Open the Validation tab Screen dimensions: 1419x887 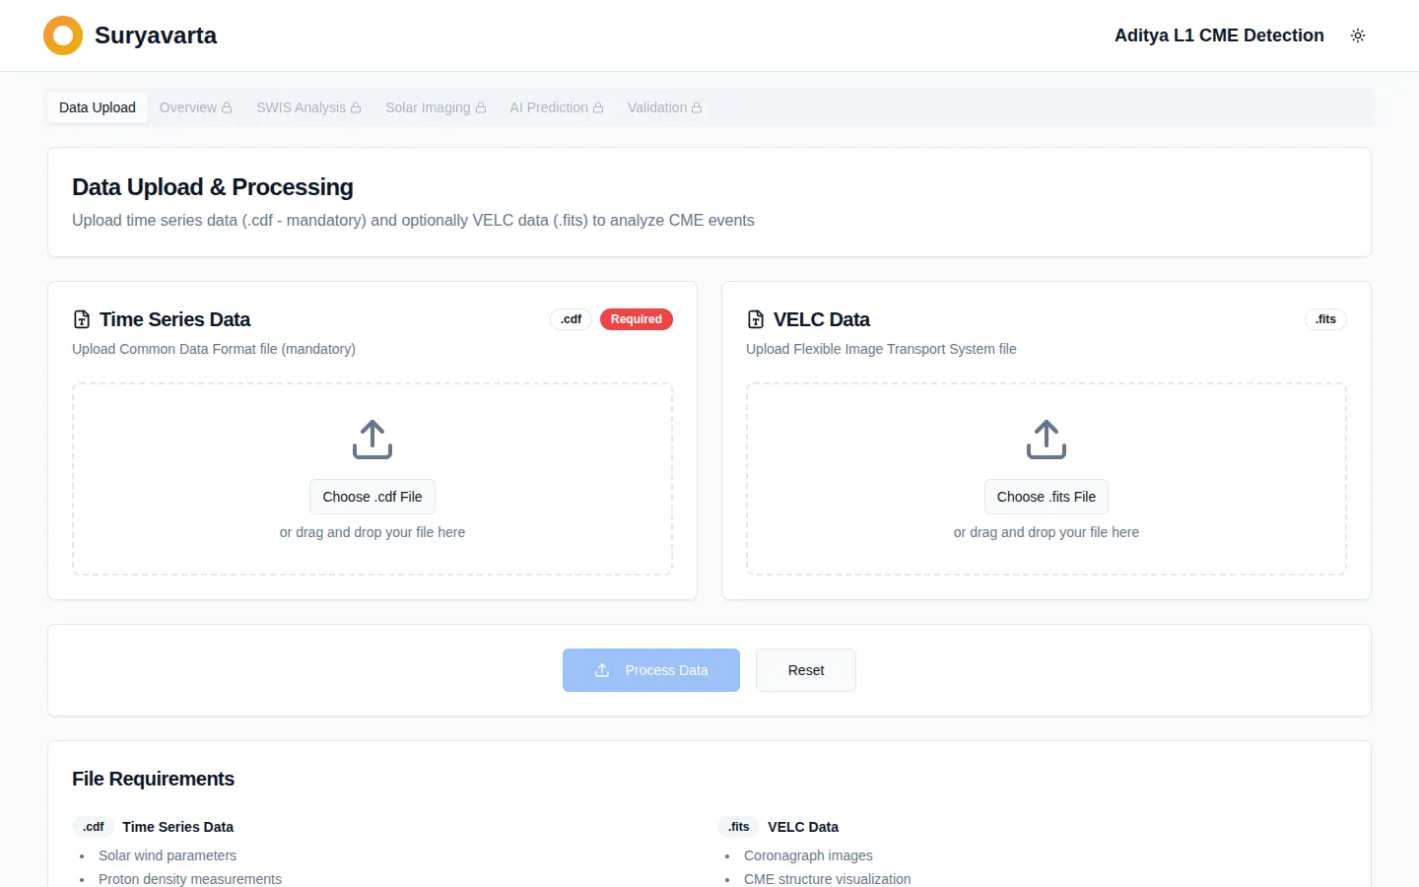coord(664,107)
